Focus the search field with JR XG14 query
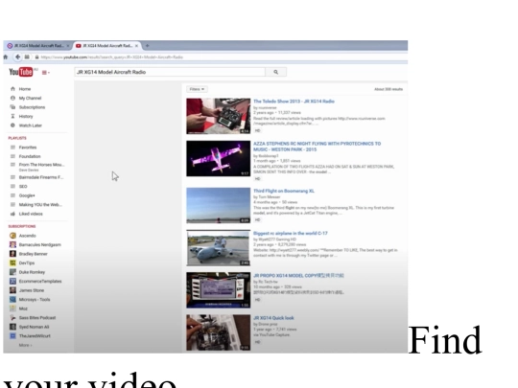 [x=170, y=72]
